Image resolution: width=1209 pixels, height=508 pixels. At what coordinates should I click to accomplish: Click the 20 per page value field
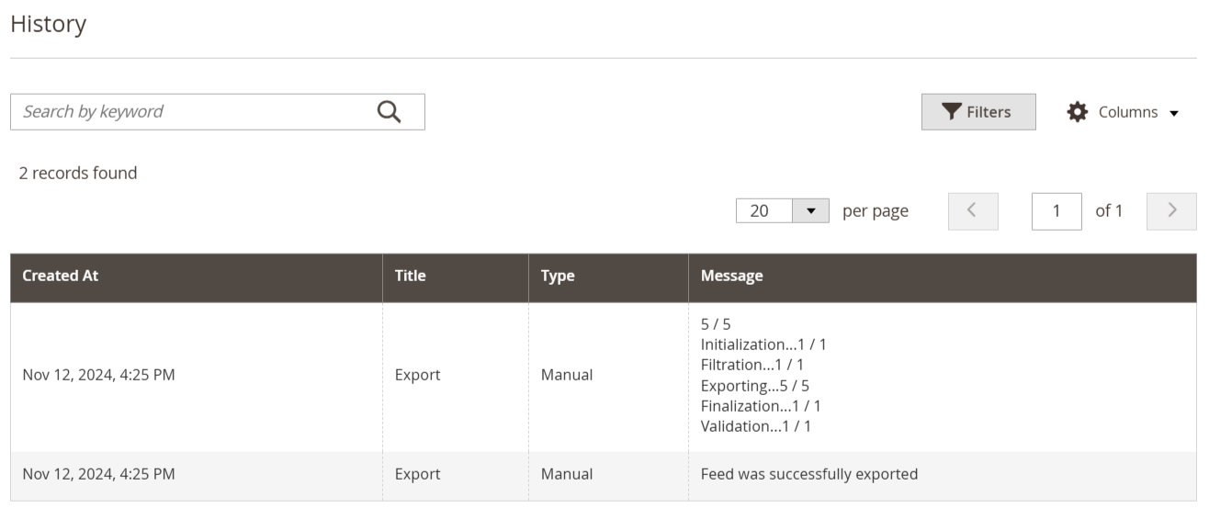tap(764, 210)
